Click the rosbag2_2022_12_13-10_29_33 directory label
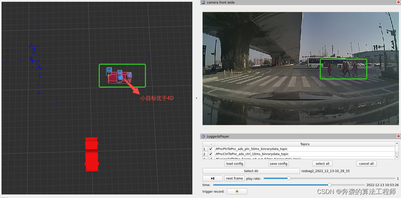 click(x=326, y=171)
